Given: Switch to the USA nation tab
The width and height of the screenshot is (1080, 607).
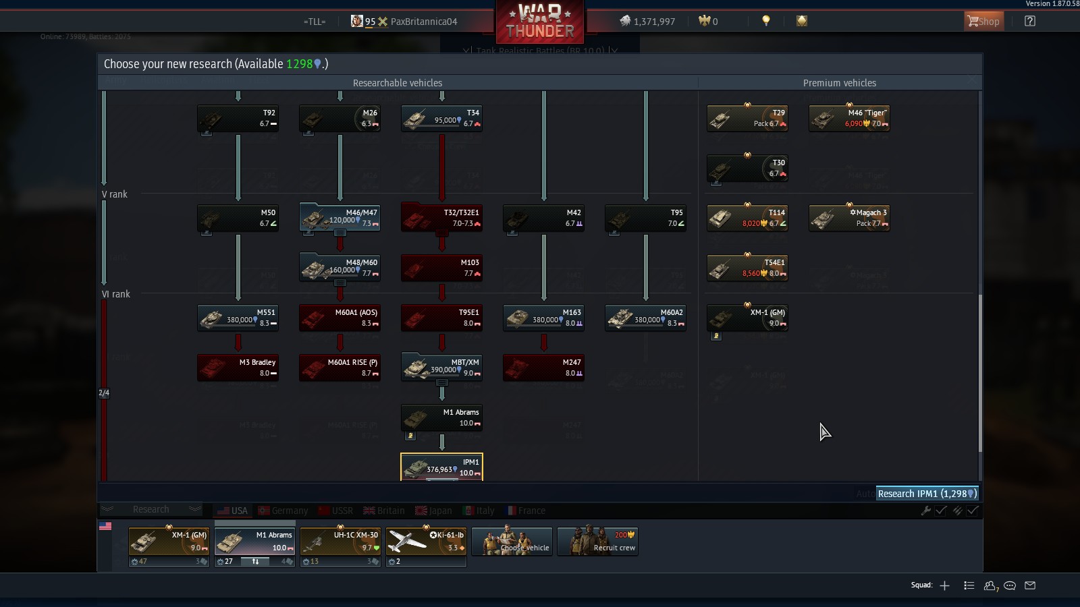Looking at the screenshot, I should tap(233, 511).
